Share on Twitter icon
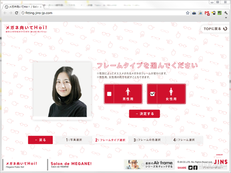This screenshot has height=173, width=231. coord(191,168)
